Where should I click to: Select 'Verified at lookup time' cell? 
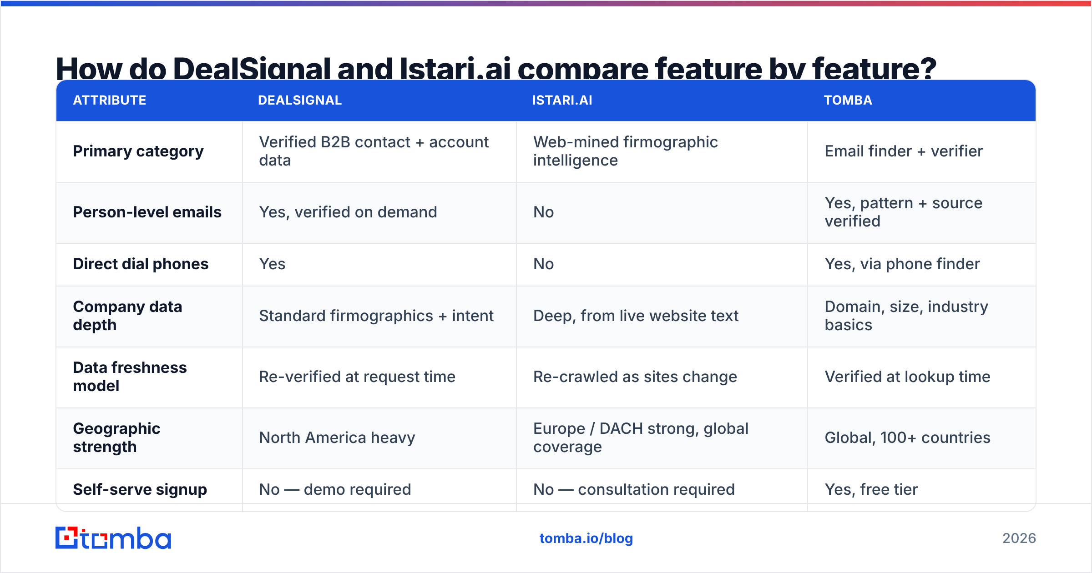(x=908, y=377)
